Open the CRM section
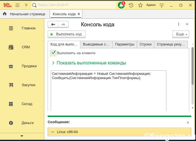Viewport: 196px width, 141px height. 22,47
